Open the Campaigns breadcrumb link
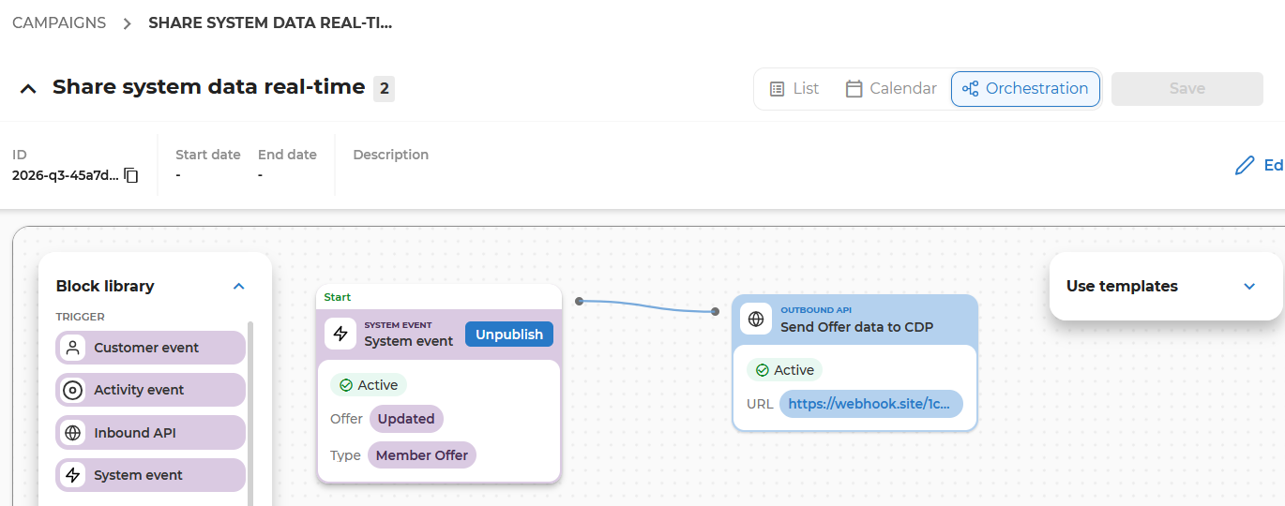This screenshot has height=506, width=1285. (59, 22)
